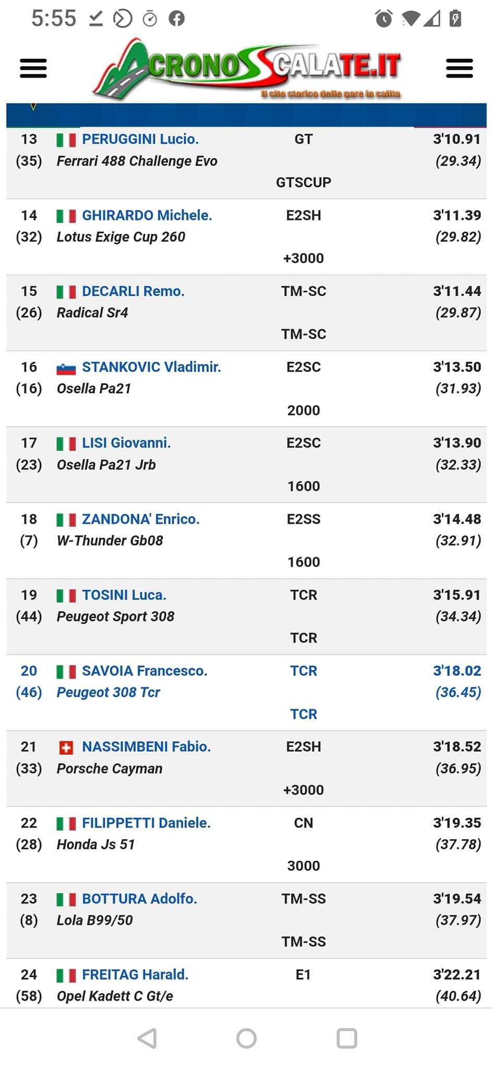
Task: Tap the Android home circle button
Action: pos(246,1038)
